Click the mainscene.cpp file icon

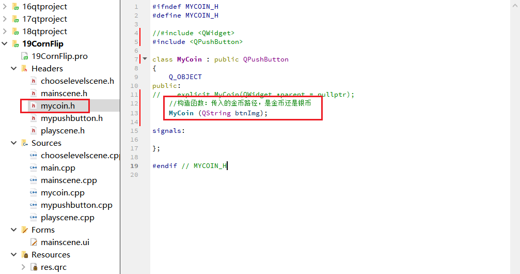[34, 180]
